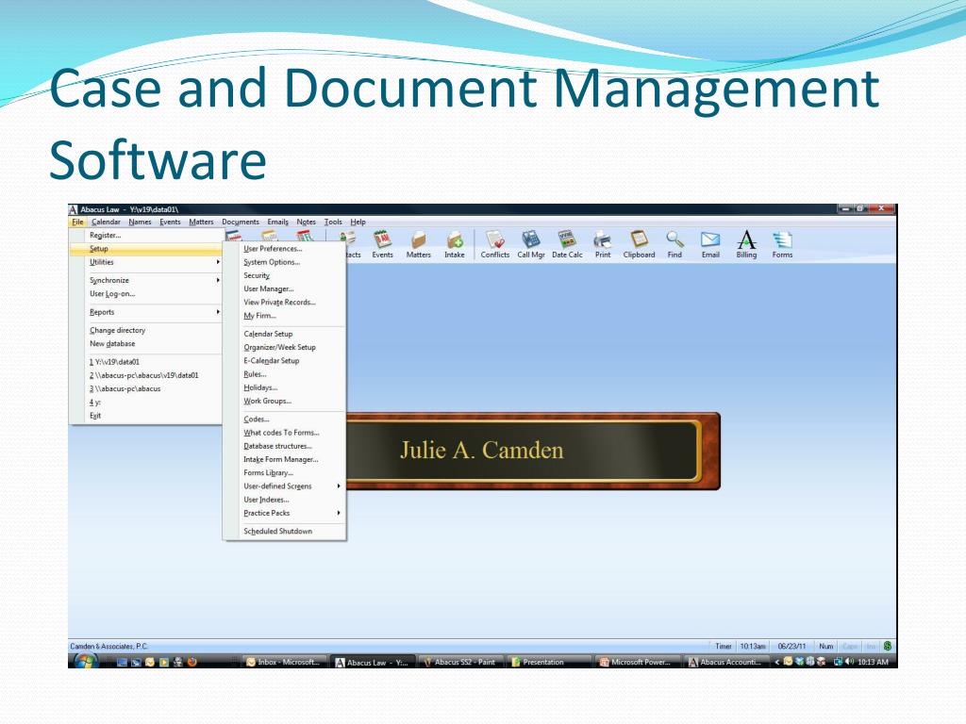
Task: Open the Emails menu
Action: (x=278, y=222)
